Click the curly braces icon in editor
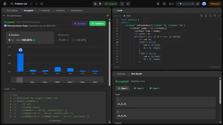 click(x=210, y=16)
